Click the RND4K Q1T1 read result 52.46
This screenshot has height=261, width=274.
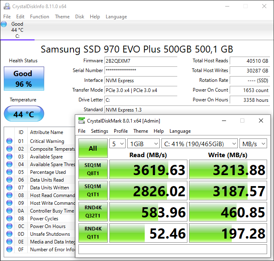point(148,233)
